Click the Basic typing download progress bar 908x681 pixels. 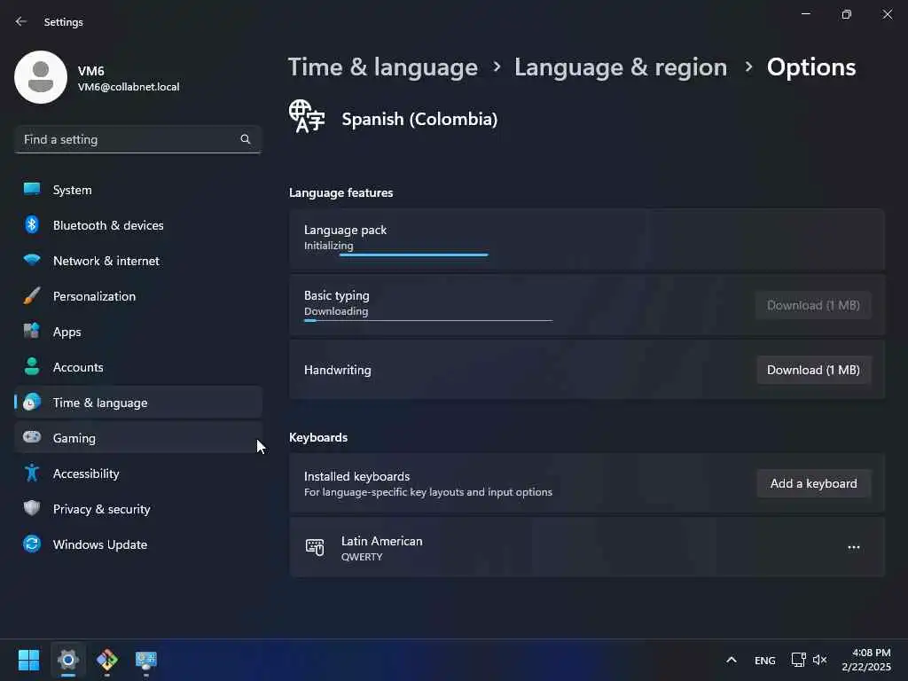click(x=428, y=320)
